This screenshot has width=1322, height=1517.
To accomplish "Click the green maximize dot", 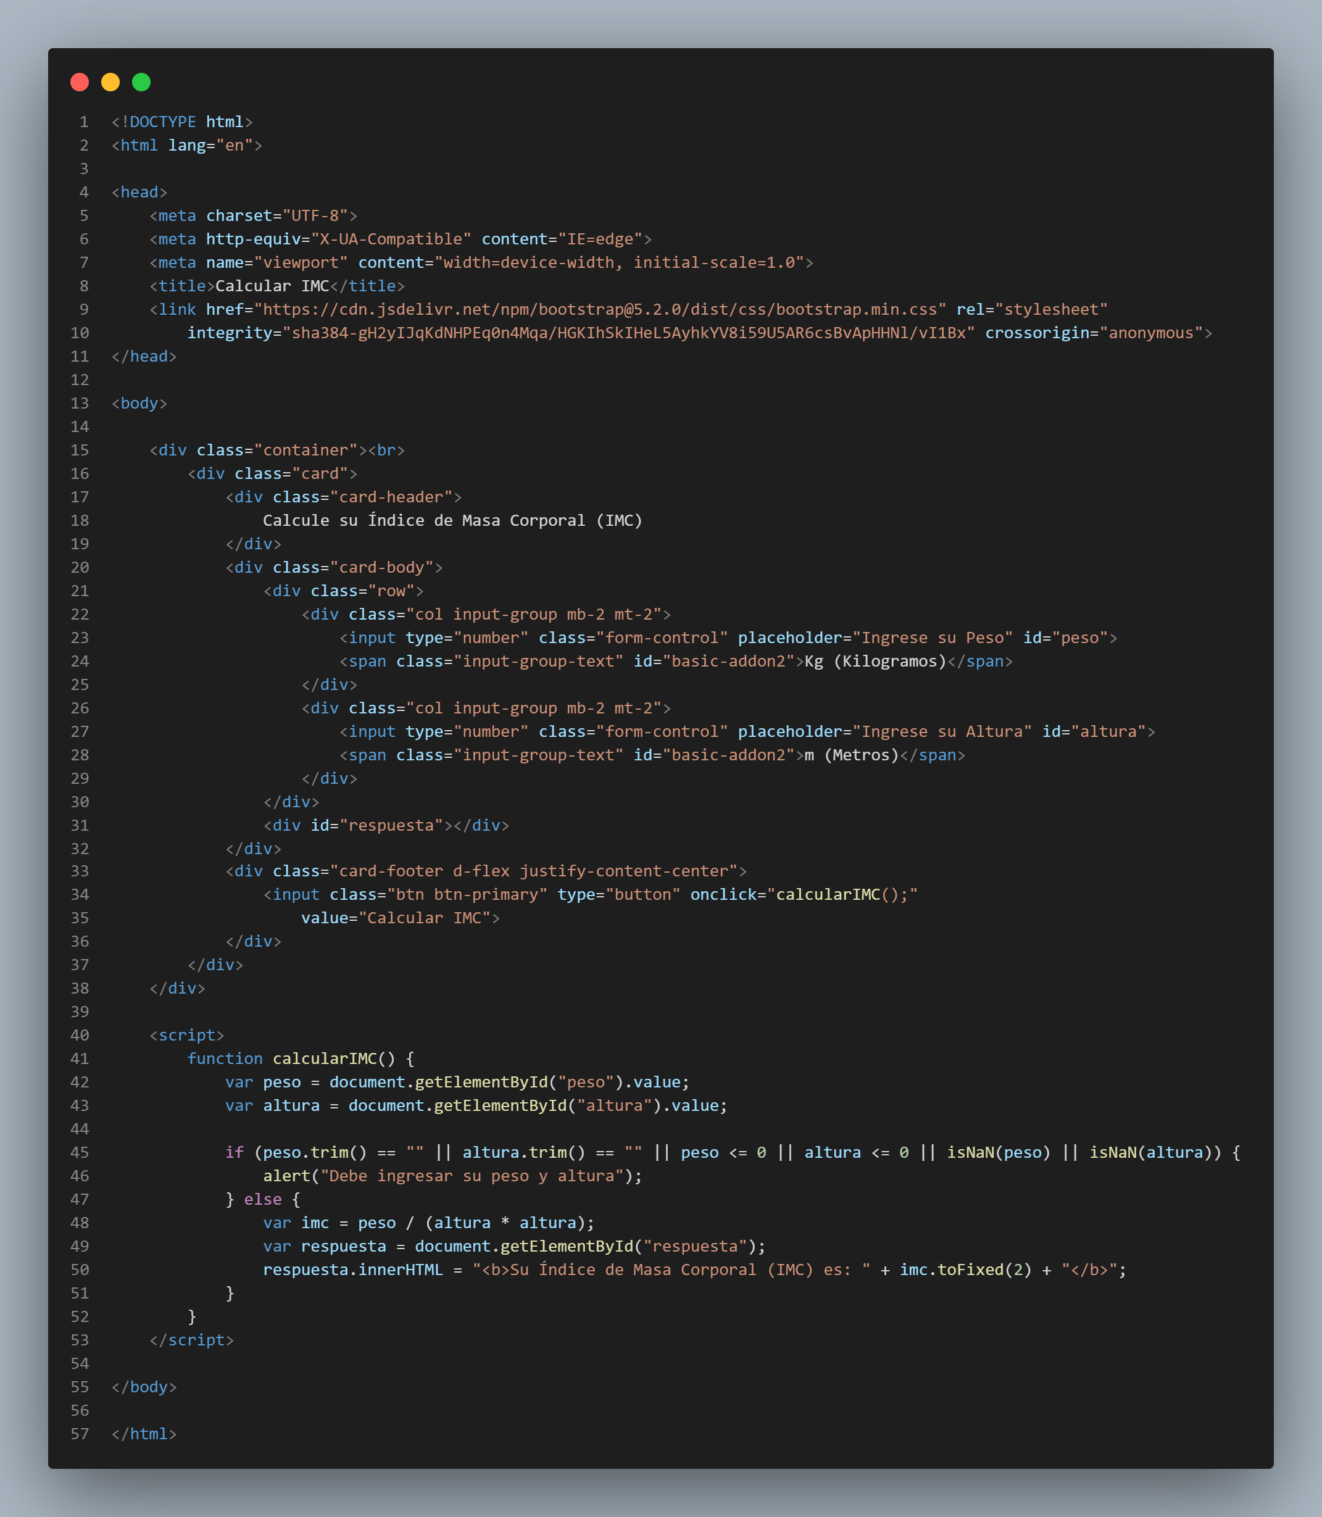I will 142,82.
